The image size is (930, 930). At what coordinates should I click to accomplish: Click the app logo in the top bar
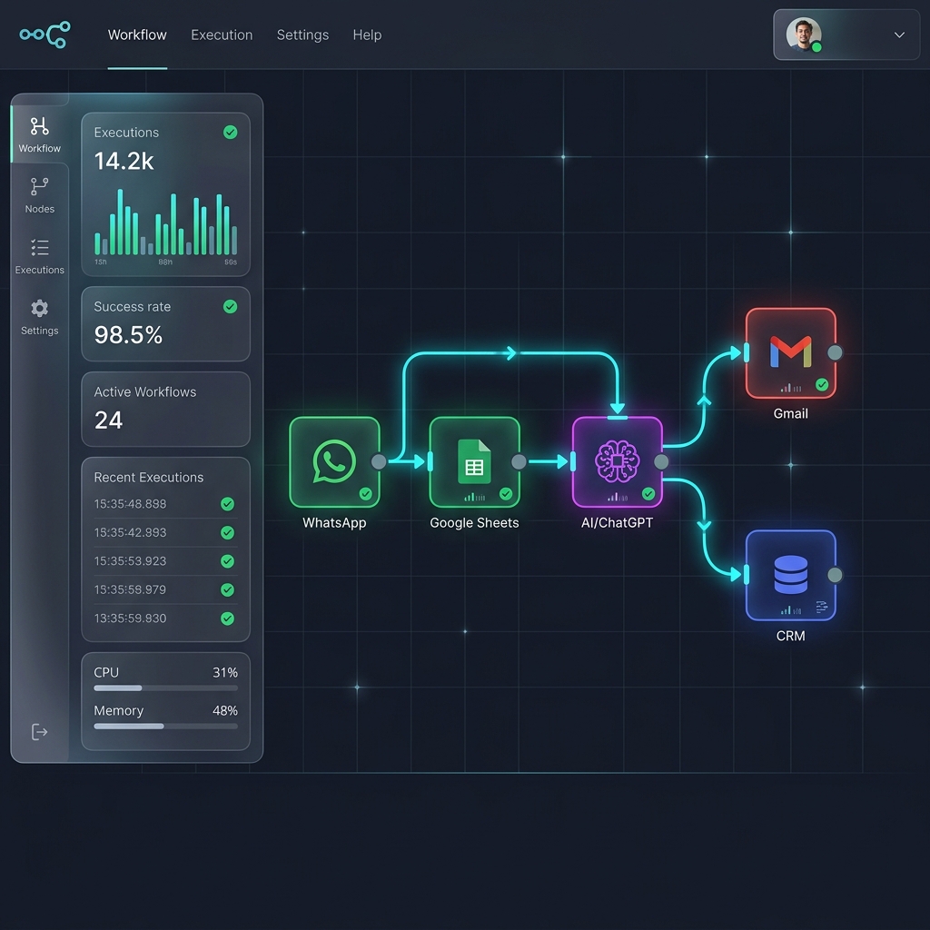tap(45, 35)
